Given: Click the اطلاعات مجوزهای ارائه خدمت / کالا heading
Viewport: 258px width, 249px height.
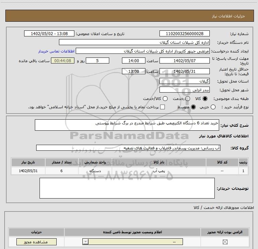Looking at the screenshot, I should (x=223, y=208).
